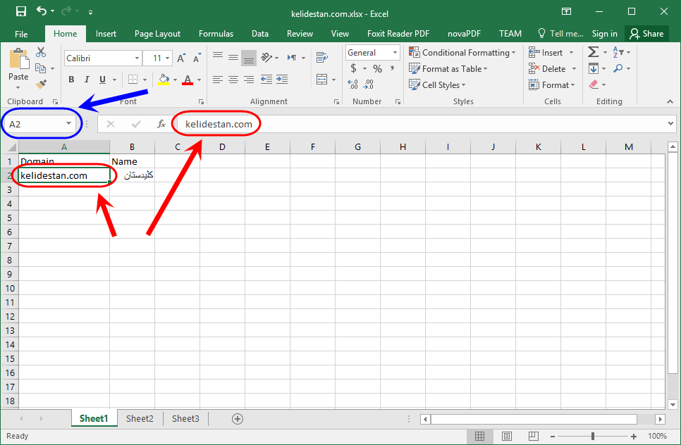This screenshot has width=681, height=445.
Task: Click the Clear eraser icon
Action: point(594,84)
